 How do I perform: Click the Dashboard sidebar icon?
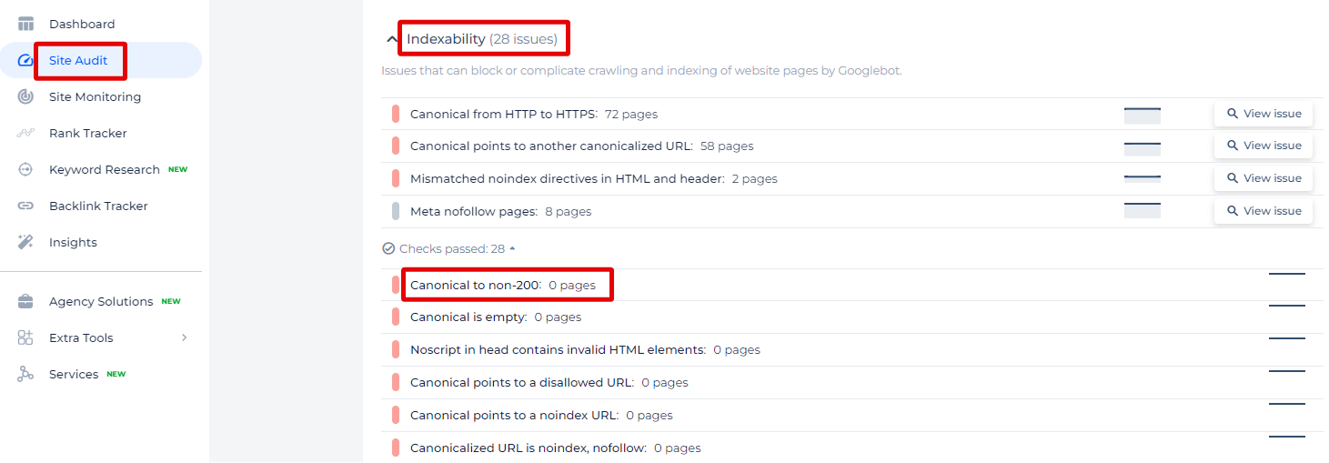[25, 24]
